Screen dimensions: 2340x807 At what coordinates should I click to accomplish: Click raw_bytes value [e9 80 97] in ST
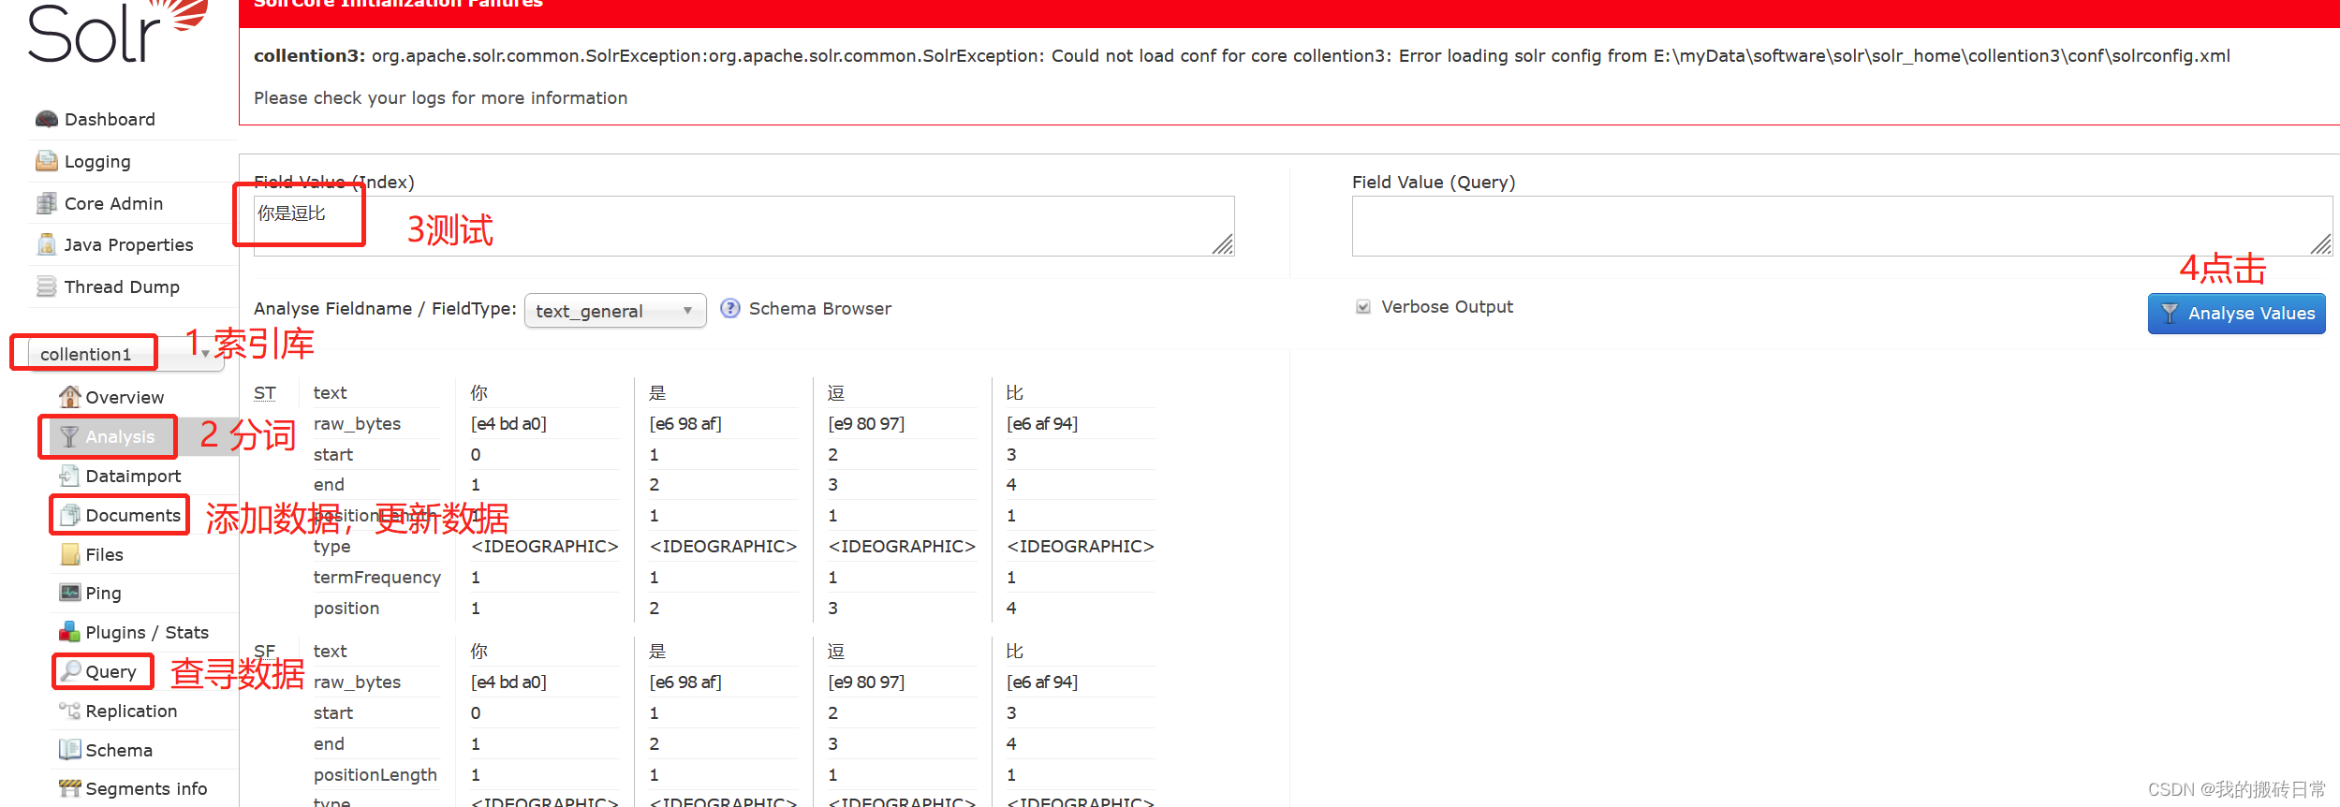click(866, 423)
